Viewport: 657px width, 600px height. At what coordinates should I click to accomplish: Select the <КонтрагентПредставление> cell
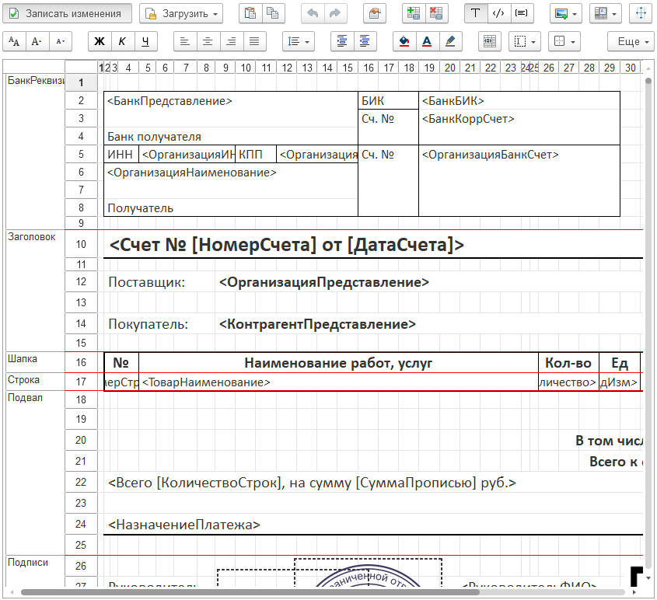[x=428, y=324]
